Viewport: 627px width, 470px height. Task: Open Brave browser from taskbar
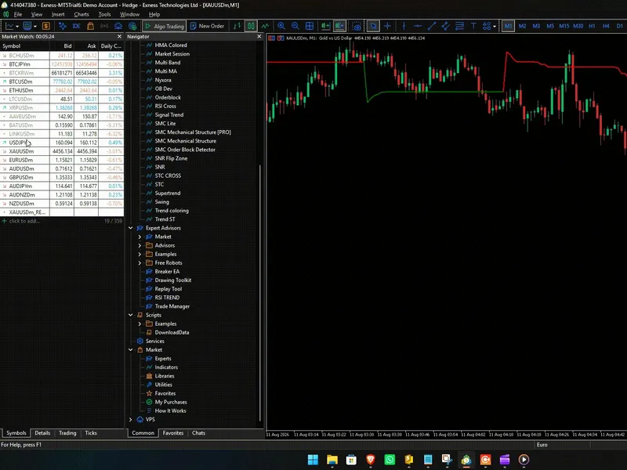pyautogui.click(x=370, y=460)
